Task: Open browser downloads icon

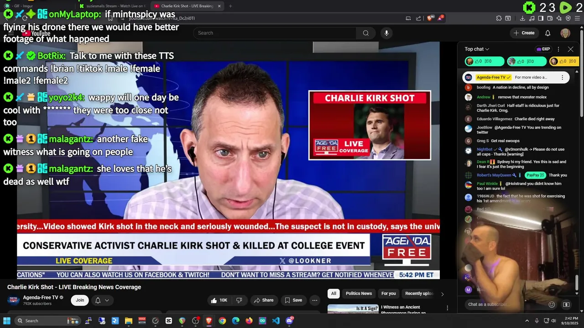Action: coord(522,18)
